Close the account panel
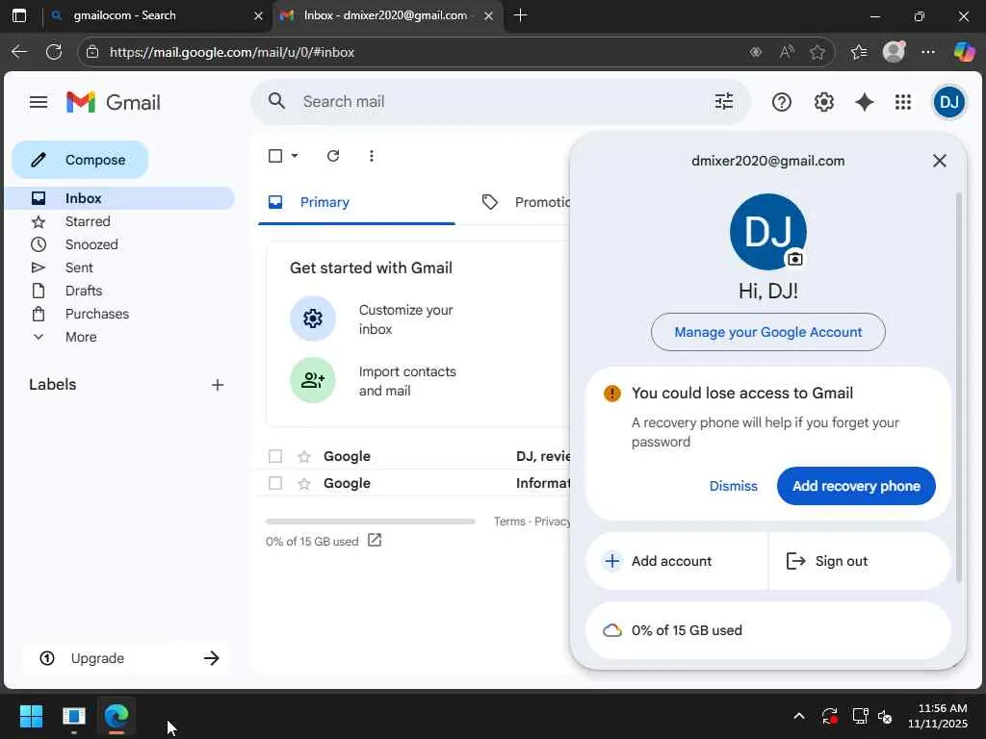 (x=940, y=161)
